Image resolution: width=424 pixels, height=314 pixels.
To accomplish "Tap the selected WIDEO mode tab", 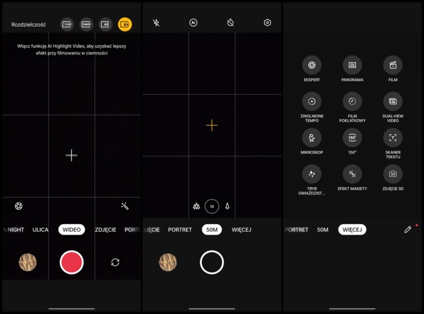I will [72, 230].
